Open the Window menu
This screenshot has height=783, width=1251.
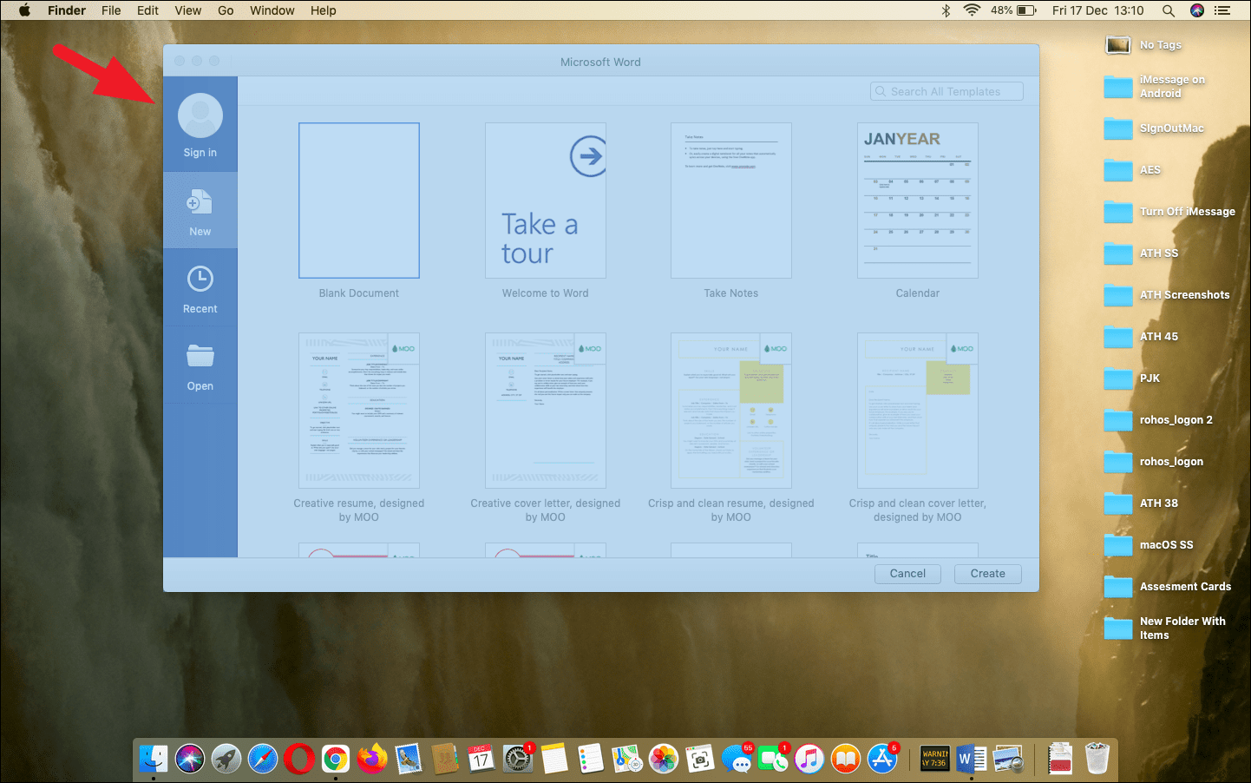272,10
